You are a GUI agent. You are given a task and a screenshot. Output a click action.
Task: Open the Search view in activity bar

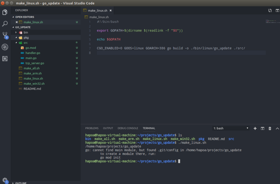[5, 24]
